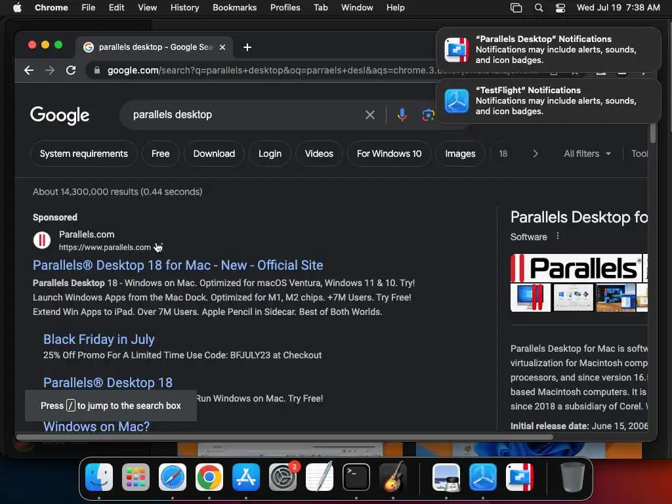This screenshot has height=504, width=672.
Task: Click the forward navigation arrow
Action: (x=50, y=70)
